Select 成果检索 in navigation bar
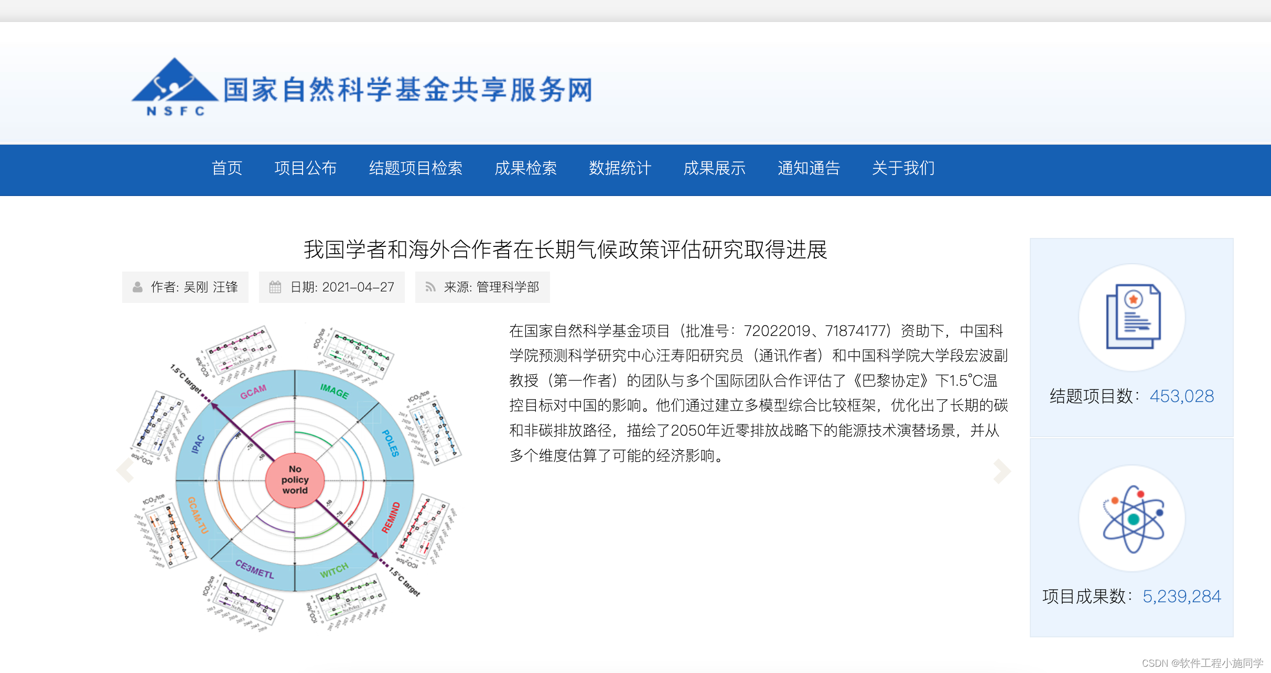The width and height of the screenshot is (1271, 673). (525, 168)
